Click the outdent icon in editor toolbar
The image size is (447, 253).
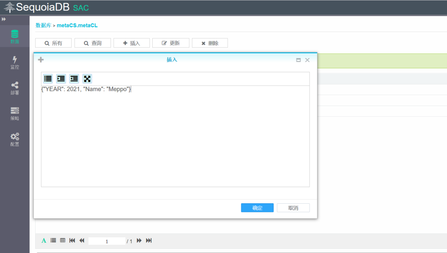point(74,79)
